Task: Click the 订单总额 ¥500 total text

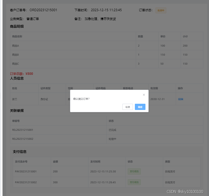Action: point(21,74)
